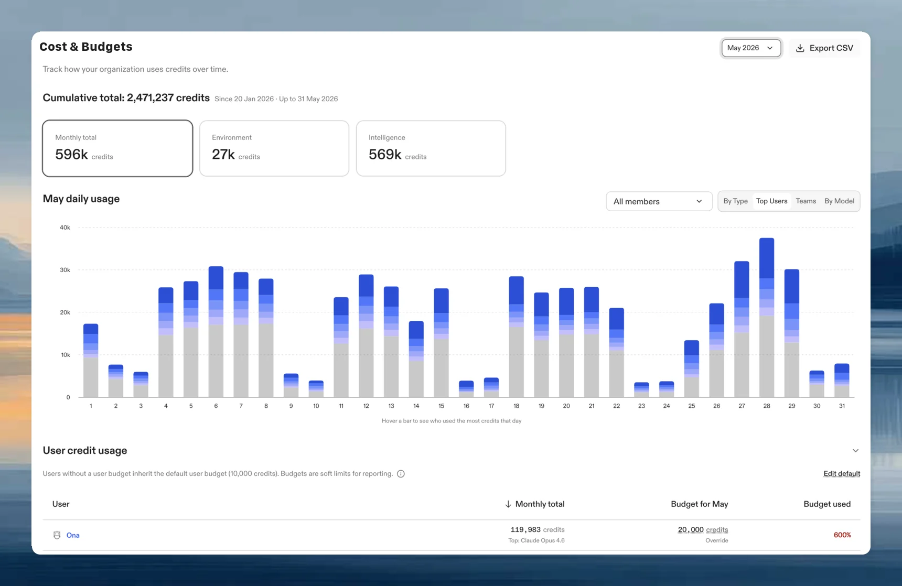The width and height of the screenshot is (902, 586).
Task: Click the Edit default link
Action: 842,473
